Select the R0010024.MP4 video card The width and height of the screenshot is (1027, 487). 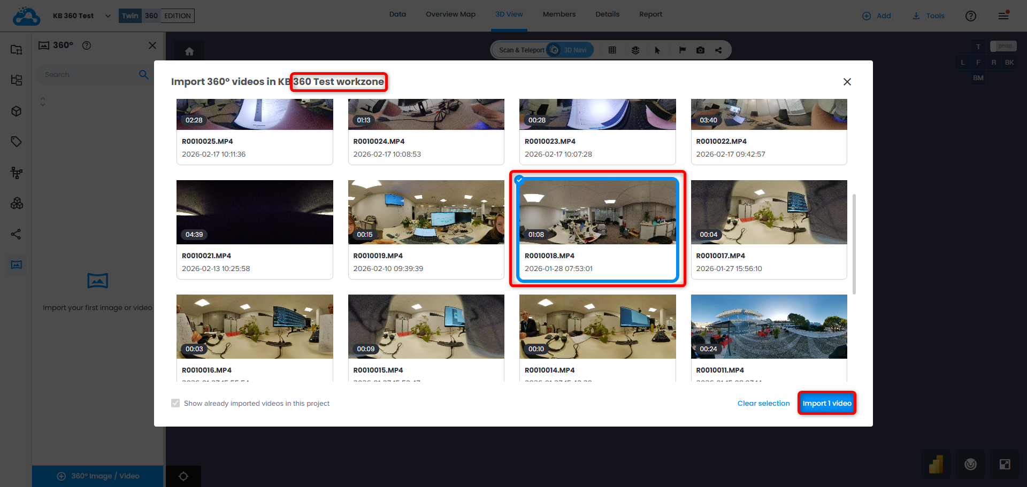tap(426, 132)
